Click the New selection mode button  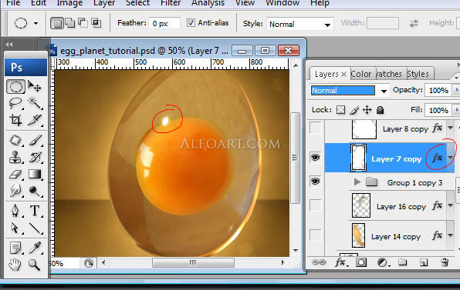57,23
